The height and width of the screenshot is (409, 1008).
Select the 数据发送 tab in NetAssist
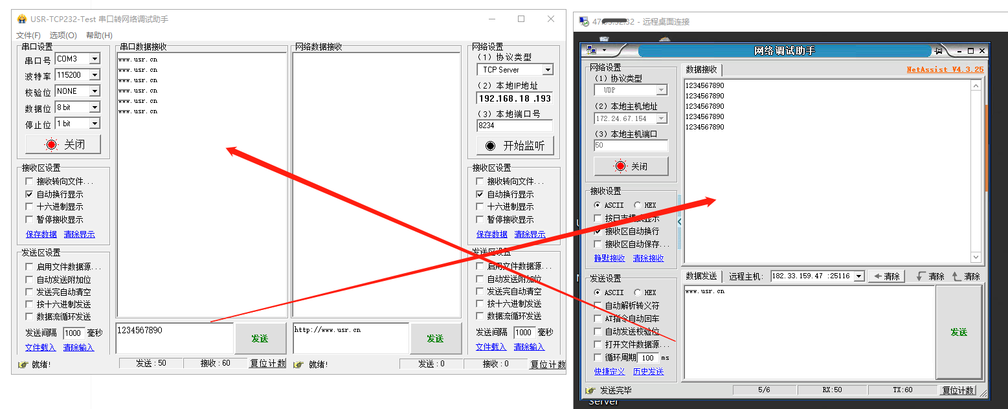coord(702,276)
